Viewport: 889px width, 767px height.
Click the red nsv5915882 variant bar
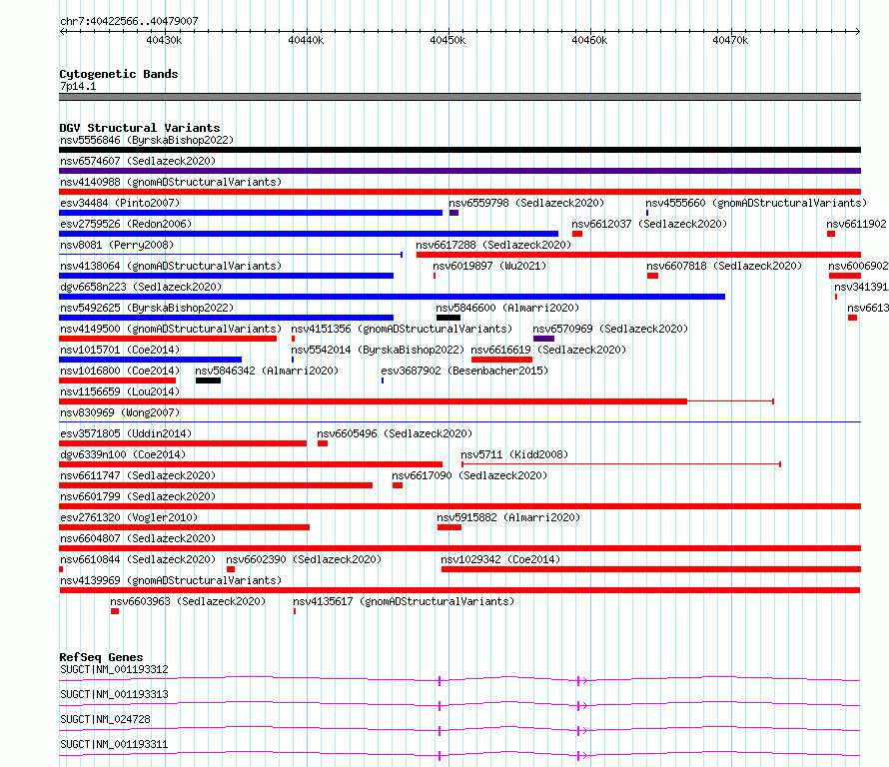tap(449, 527)
